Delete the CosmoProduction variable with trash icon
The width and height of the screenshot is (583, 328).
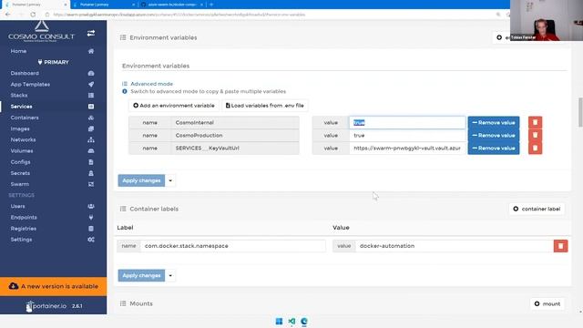535,136
